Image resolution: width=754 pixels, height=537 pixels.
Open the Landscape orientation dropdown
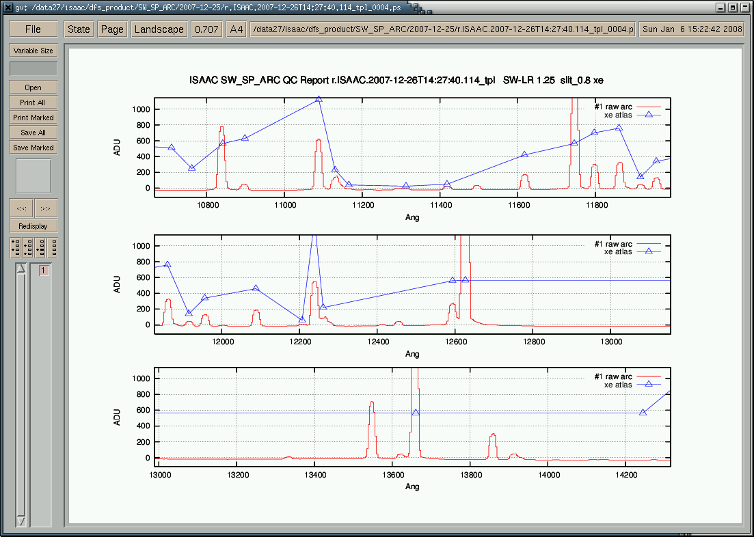click(x=159, y=29)
